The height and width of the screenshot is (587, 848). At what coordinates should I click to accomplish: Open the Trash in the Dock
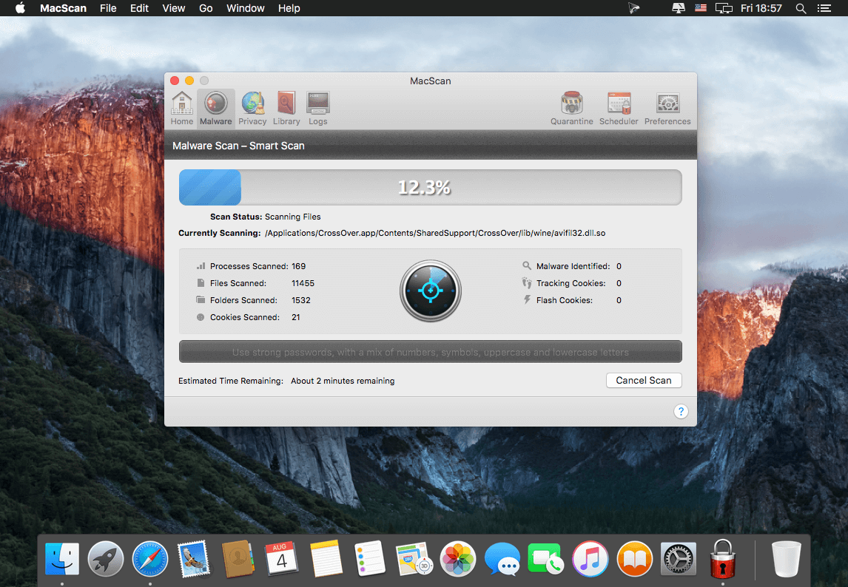click(x=787, y=559)
